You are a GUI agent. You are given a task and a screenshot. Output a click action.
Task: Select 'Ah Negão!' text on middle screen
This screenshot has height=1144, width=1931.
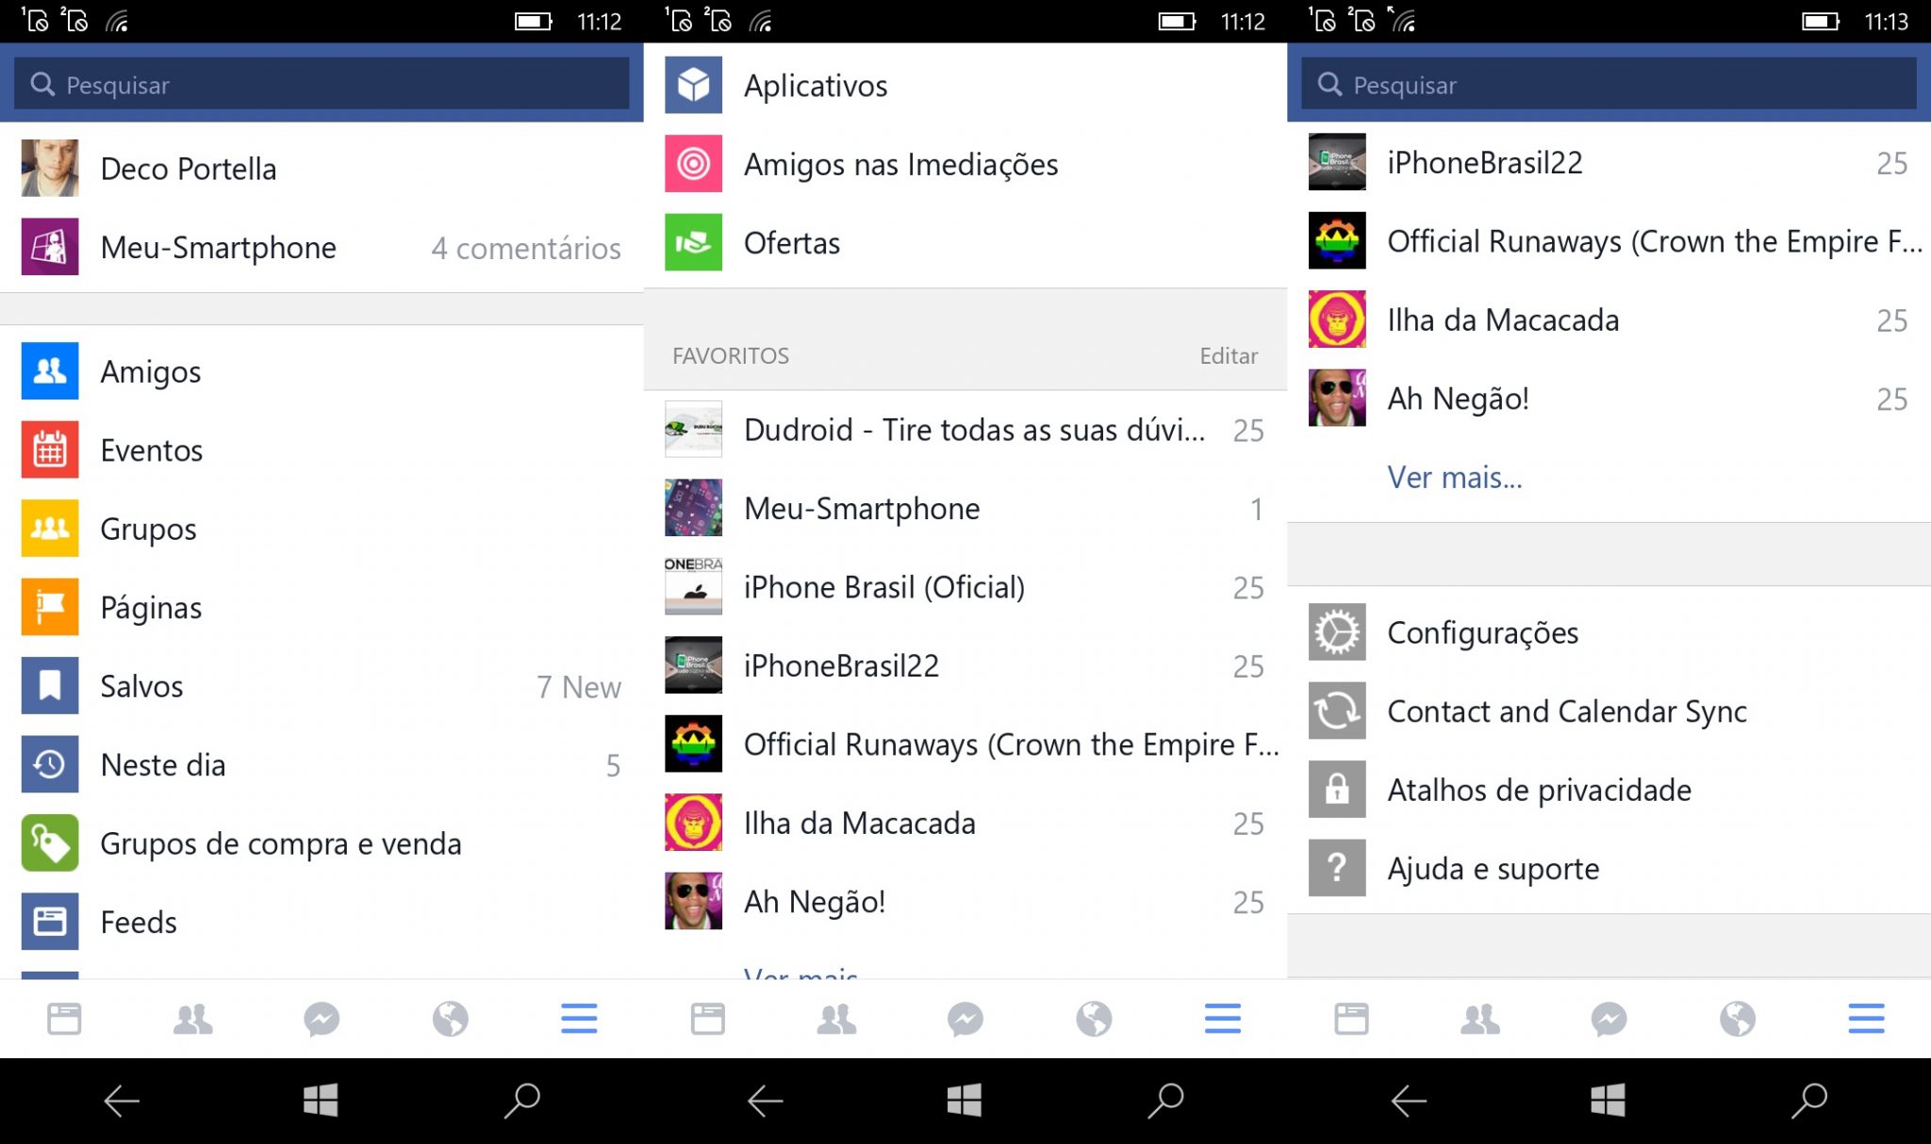(815, 902)
